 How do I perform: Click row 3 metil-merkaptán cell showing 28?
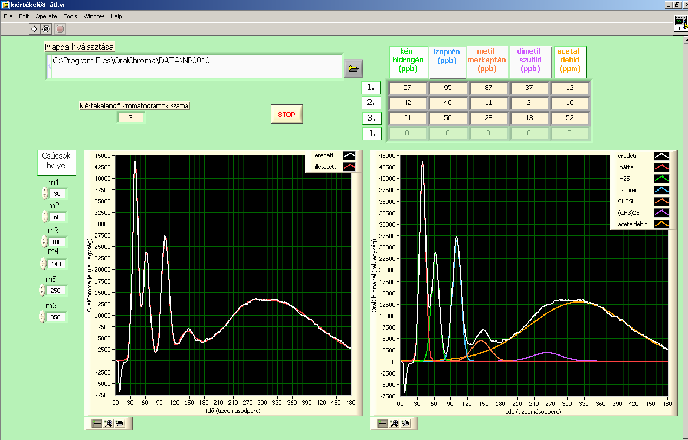(x=488, y=118)
